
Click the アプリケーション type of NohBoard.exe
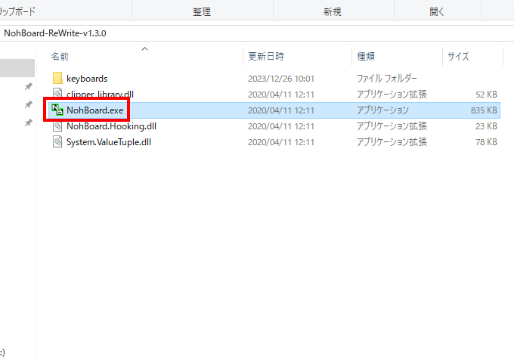point(382,110)
